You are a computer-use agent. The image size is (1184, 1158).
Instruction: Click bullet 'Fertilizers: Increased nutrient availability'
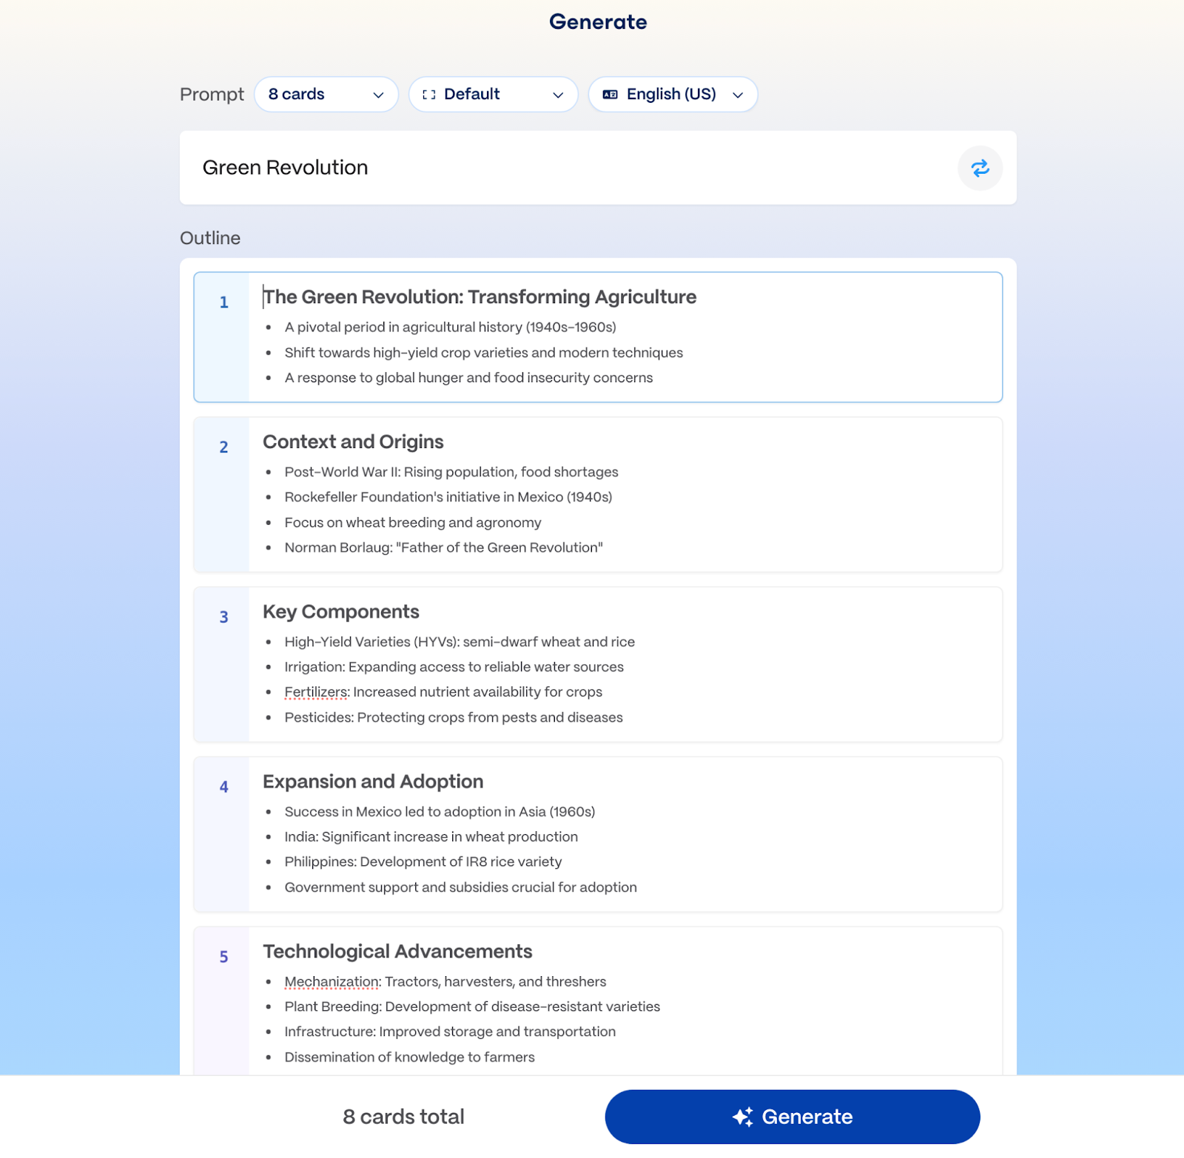click(443, 692)
